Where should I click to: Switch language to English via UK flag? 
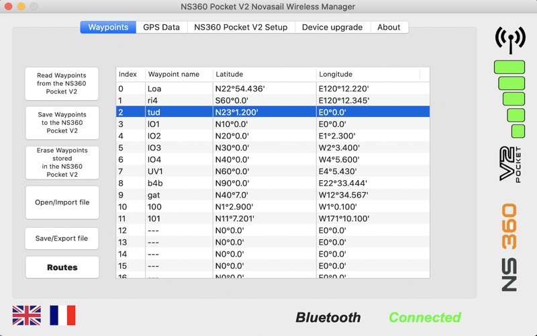pyautogui.click(x=27, y=315)
